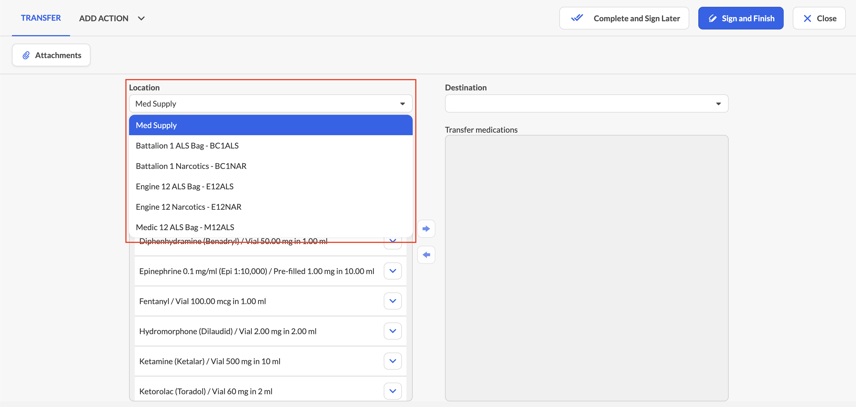Select Battalion 1 ALS Bag - BC1ALS
Screen dimensions: 856x407
pyautogui.click(x=271, y=145)
